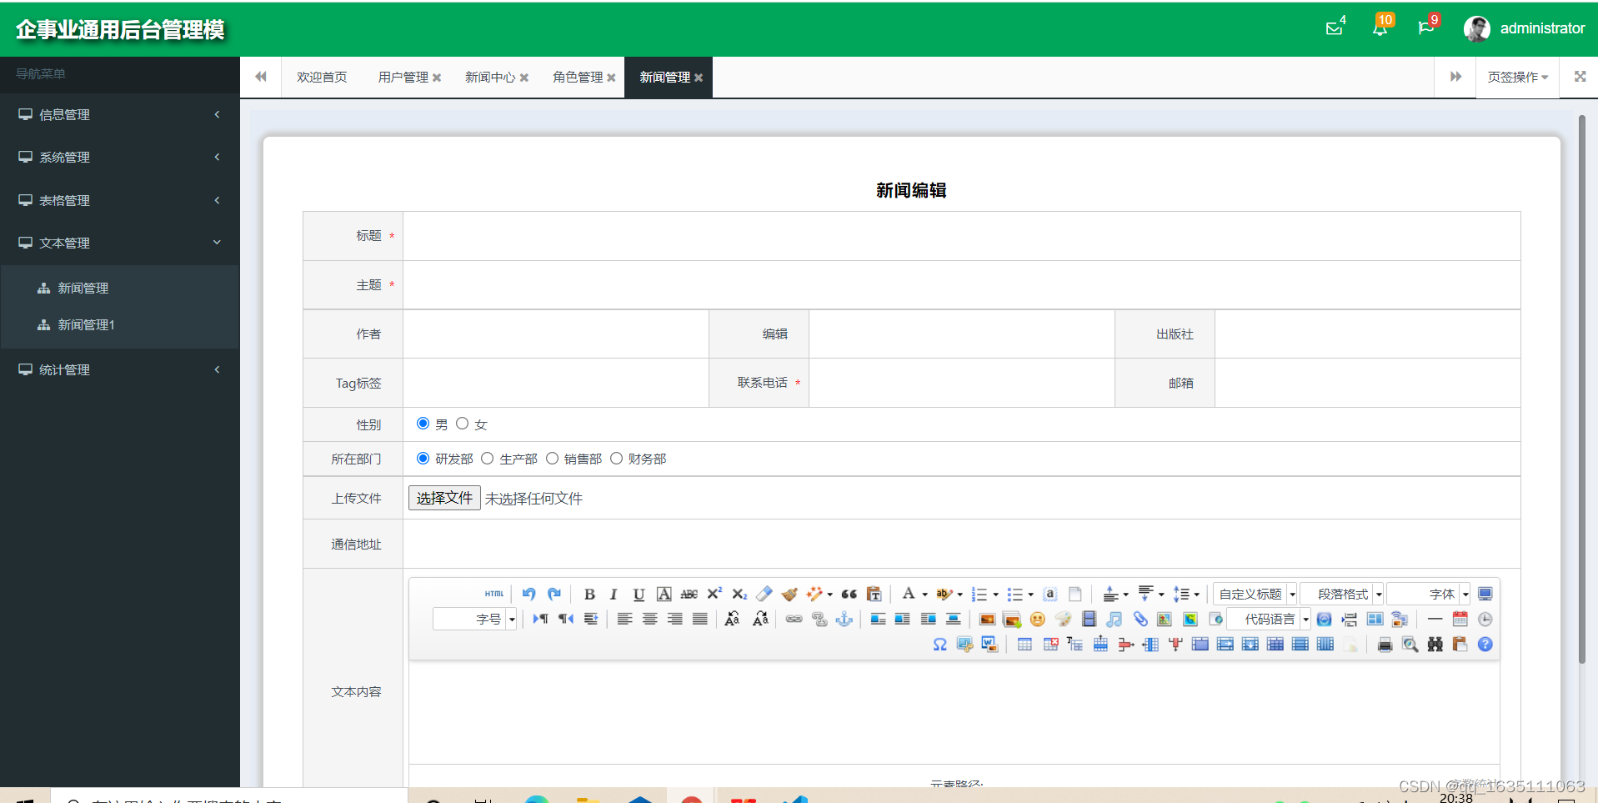This screenshot has width=1598, height=803.
Task: Select 女 gender radio button
Action: click(462, 424)
